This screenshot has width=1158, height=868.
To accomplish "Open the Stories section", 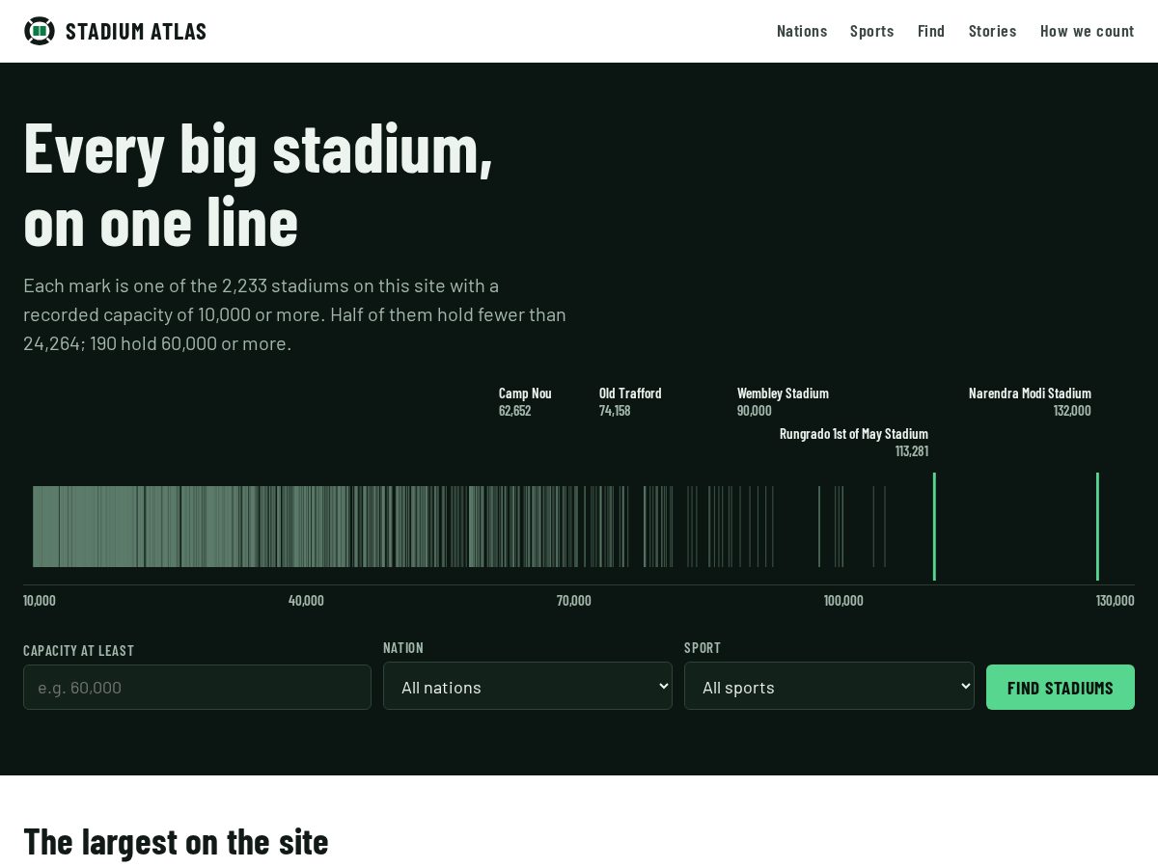I will tap(993, 31).
